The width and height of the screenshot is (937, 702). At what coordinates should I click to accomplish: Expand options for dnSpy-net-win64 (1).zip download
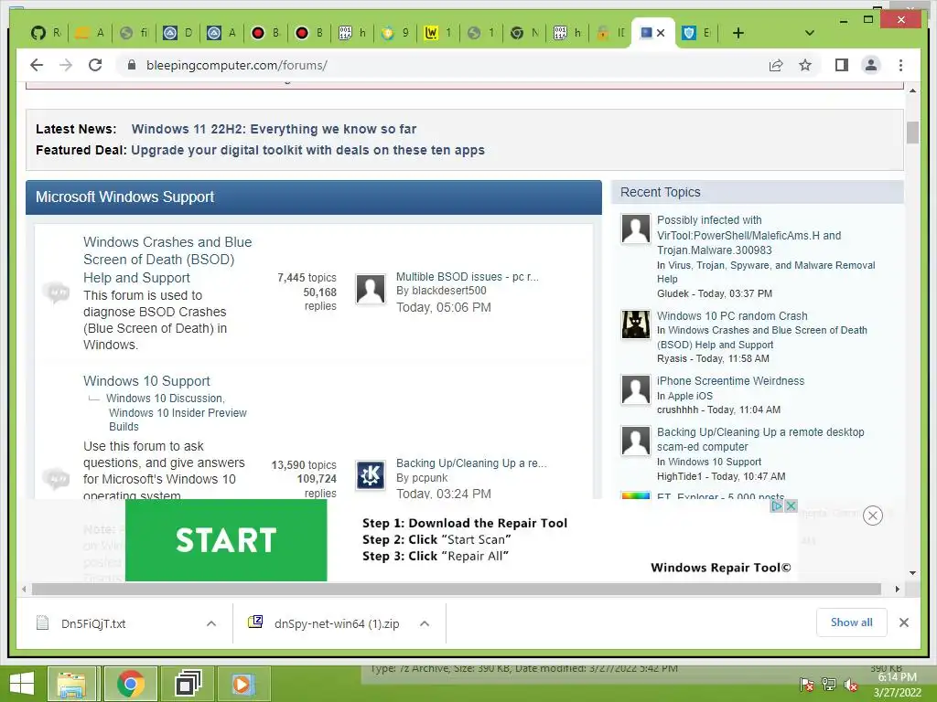[x=425, y=623]
